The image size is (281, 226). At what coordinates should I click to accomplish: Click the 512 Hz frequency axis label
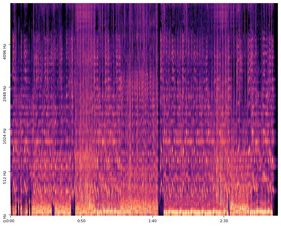4,177
